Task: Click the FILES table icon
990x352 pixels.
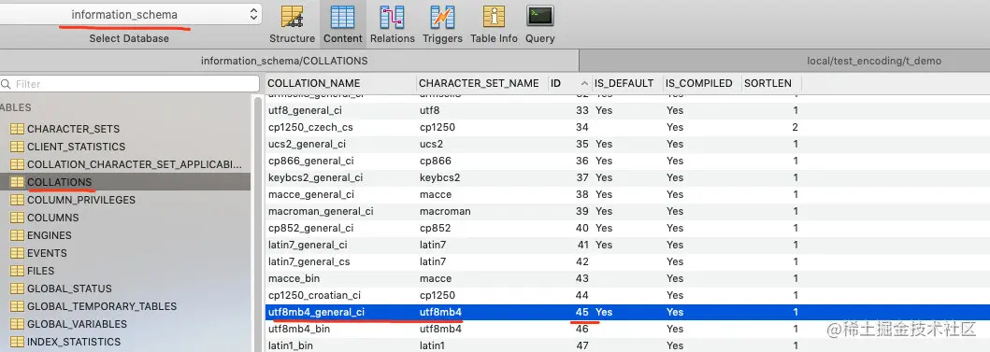Action: click(17, 271)
